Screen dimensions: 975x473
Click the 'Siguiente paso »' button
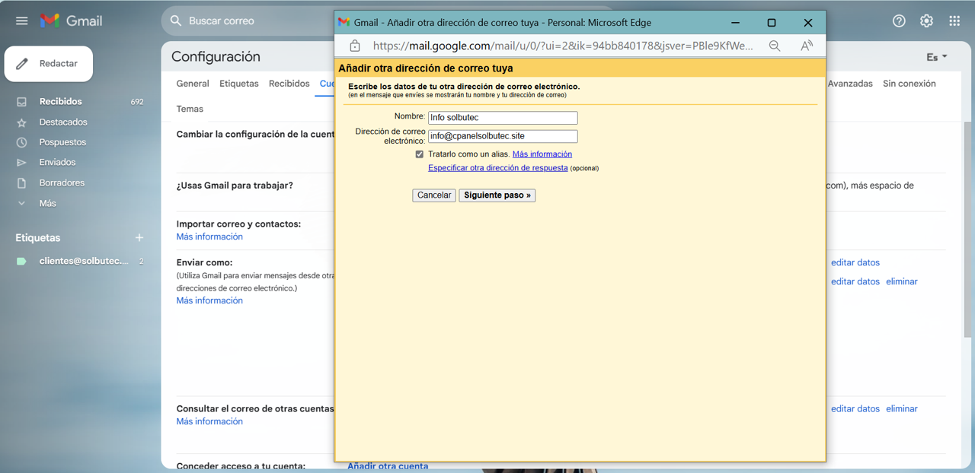tap(497, 195)
